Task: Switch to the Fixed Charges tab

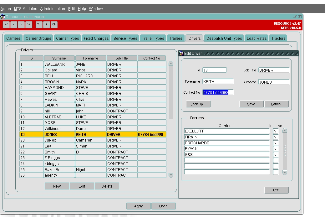Action: coord(96,38)
